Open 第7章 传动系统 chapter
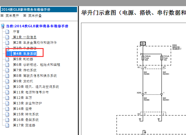The image size is (186, 135). pos(25,70)
